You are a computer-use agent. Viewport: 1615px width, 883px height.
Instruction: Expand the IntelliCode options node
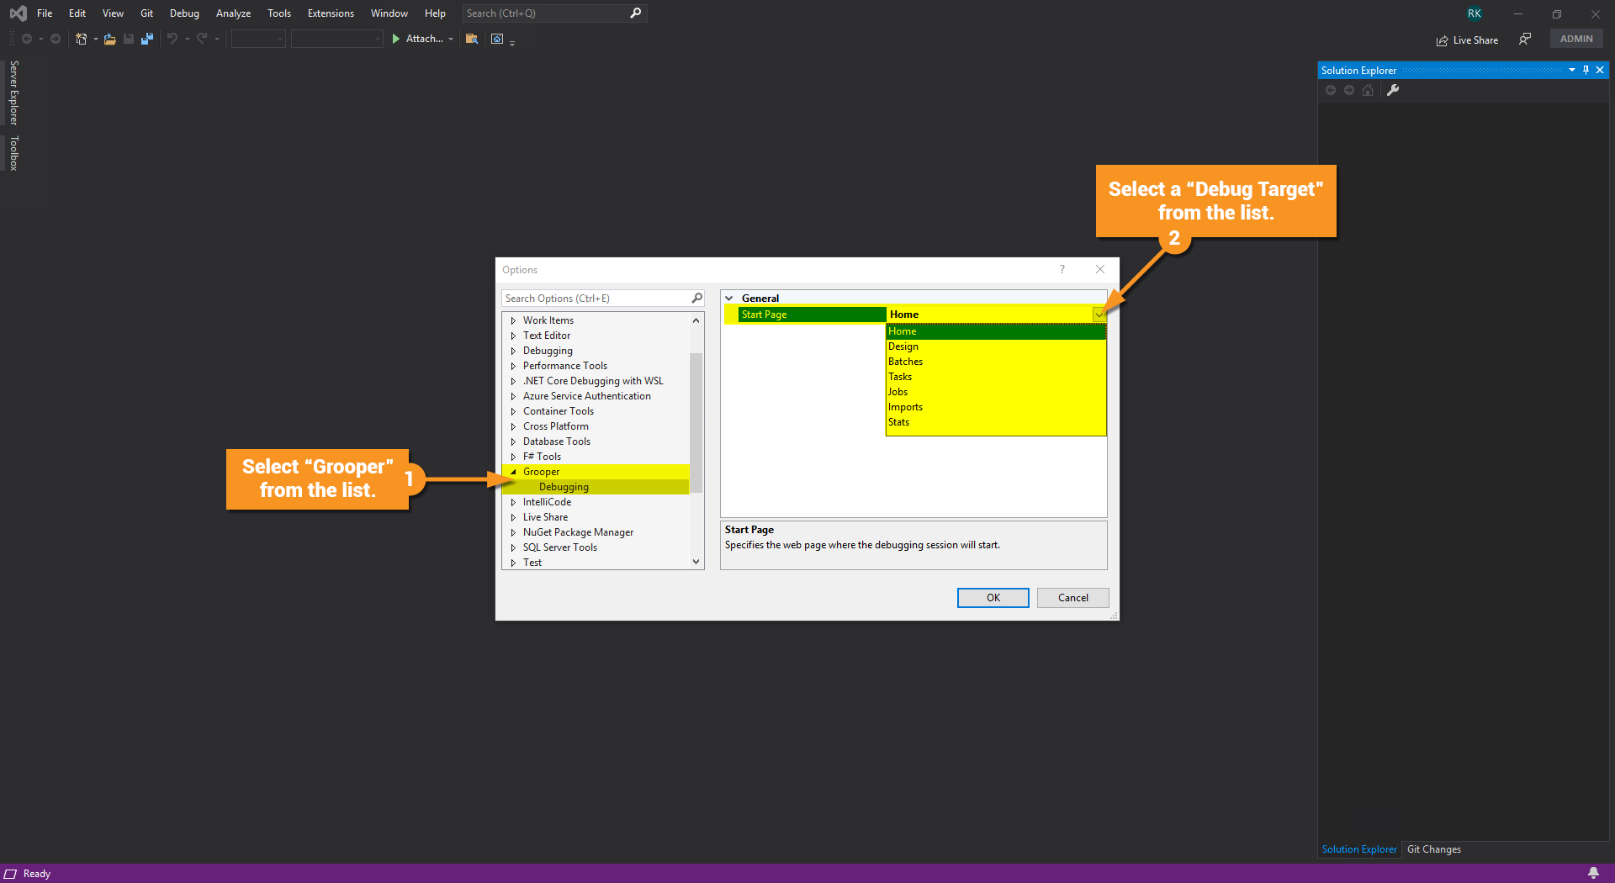(x=513, y=502)
